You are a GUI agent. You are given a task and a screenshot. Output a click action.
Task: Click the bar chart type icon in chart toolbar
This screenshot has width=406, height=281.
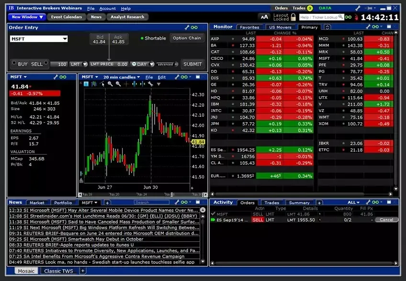point(94,84)
